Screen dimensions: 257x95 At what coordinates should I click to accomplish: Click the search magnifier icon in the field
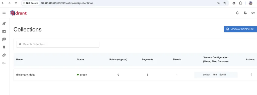[20, 44]
